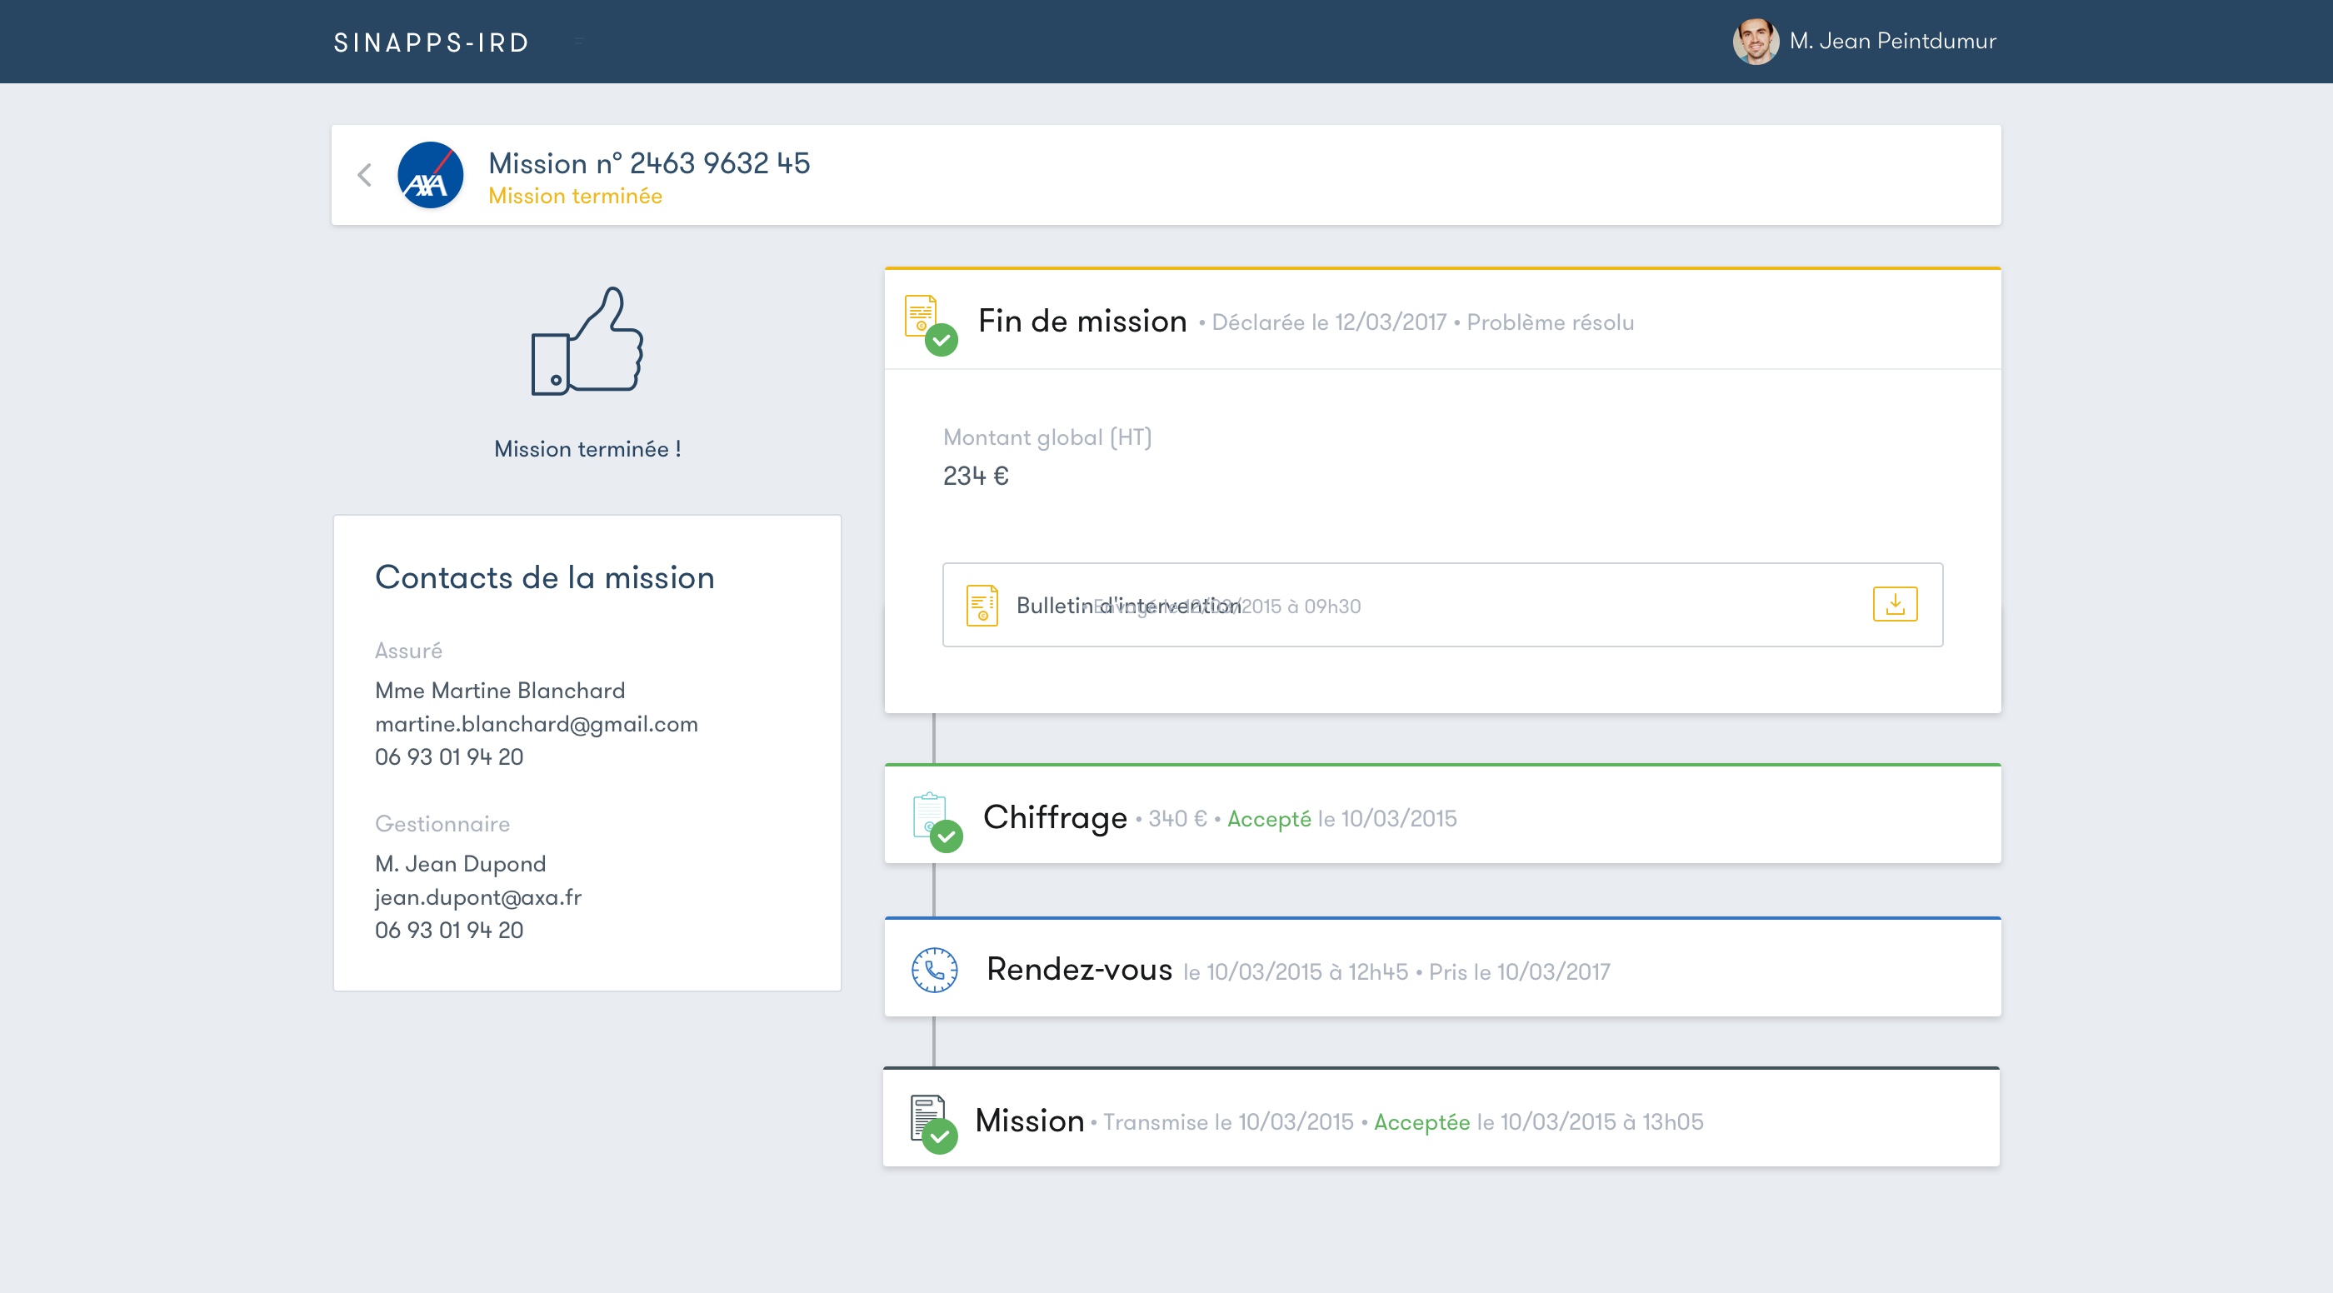
Task: Click the 340 € amount in Chiffrage
Action: coord(1177,818)
